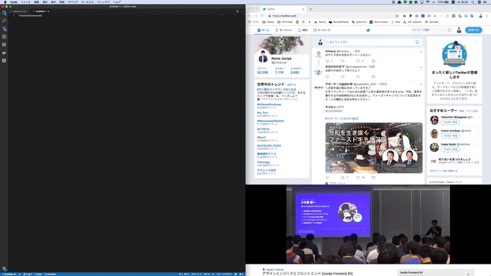491x276 pixels.
Task: Open the VS Code Source Control view
Action: [4, 28]
